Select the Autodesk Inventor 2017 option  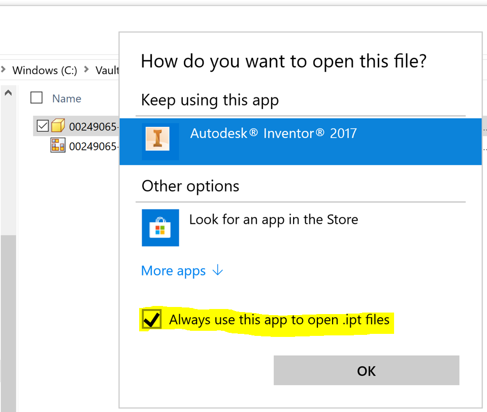[x=273, y=134]
